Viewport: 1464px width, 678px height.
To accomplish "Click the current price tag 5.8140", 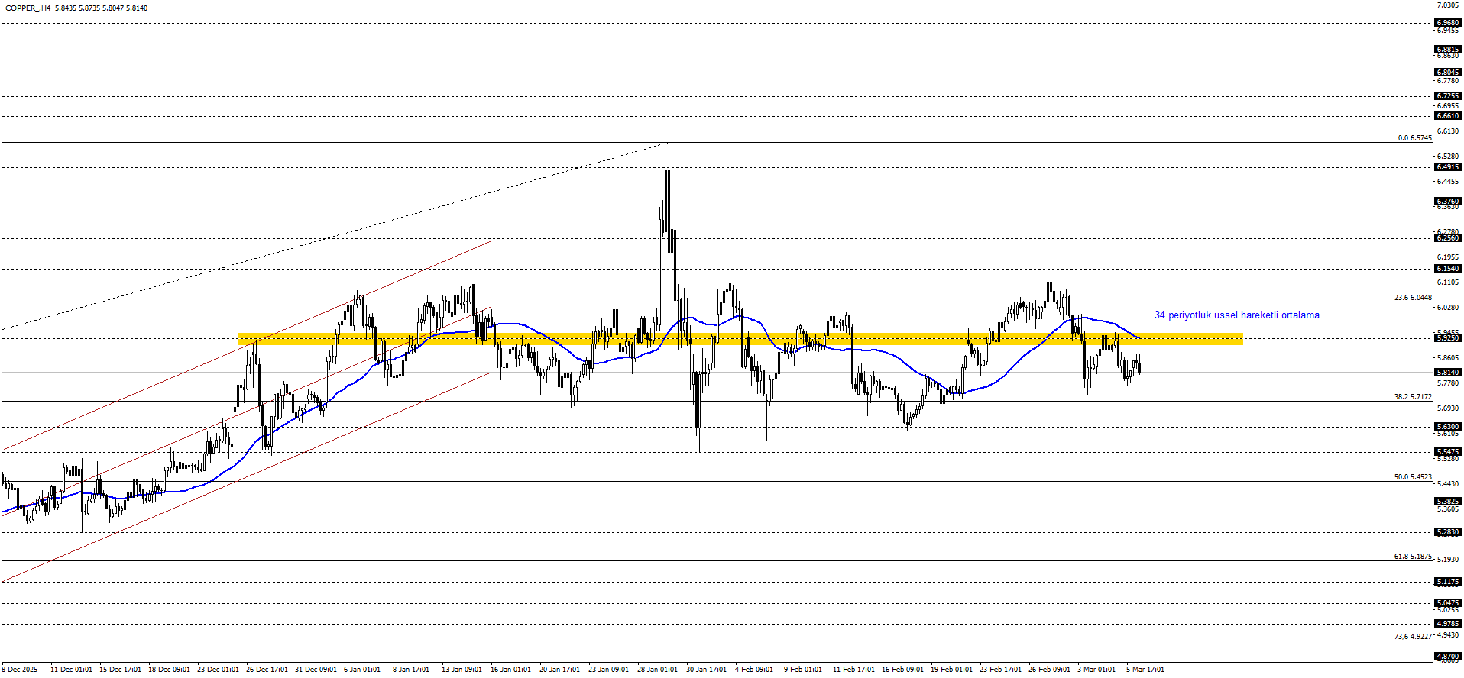I will [1448, 373].
